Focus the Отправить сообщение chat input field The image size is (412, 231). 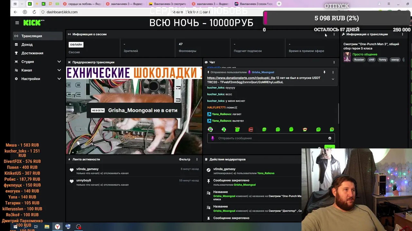[x=271, y=138]
